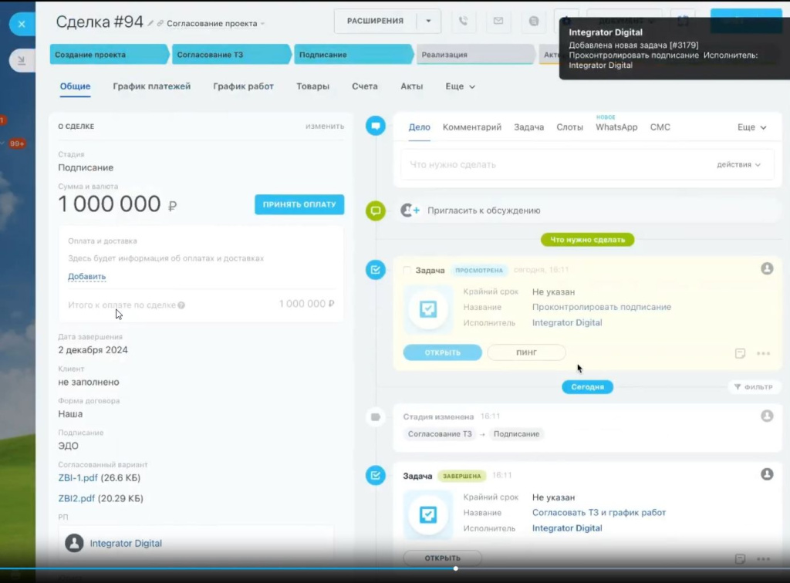Expand Еще in the timeline editor tabs

click(x=751, y=127)
